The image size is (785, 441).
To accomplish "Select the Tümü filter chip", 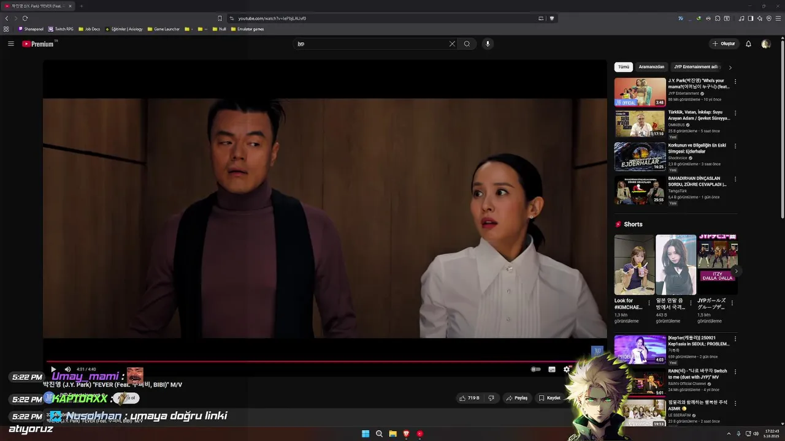I will [x=624, y=67].
